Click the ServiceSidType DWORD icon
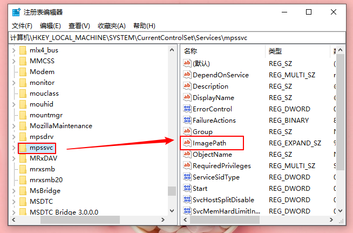Screen dimensions: 353x233 click(187, 177)
